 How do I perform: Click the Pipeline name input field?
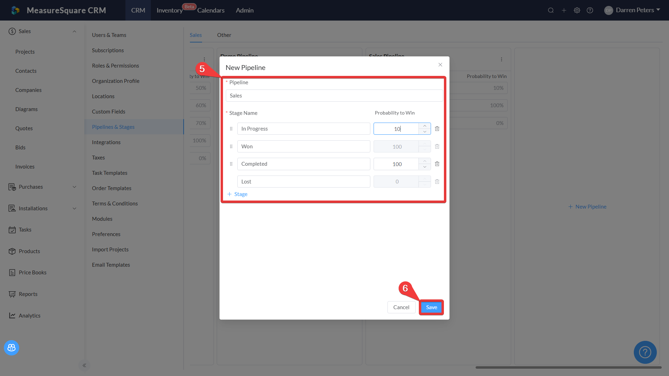pos(334,96)
